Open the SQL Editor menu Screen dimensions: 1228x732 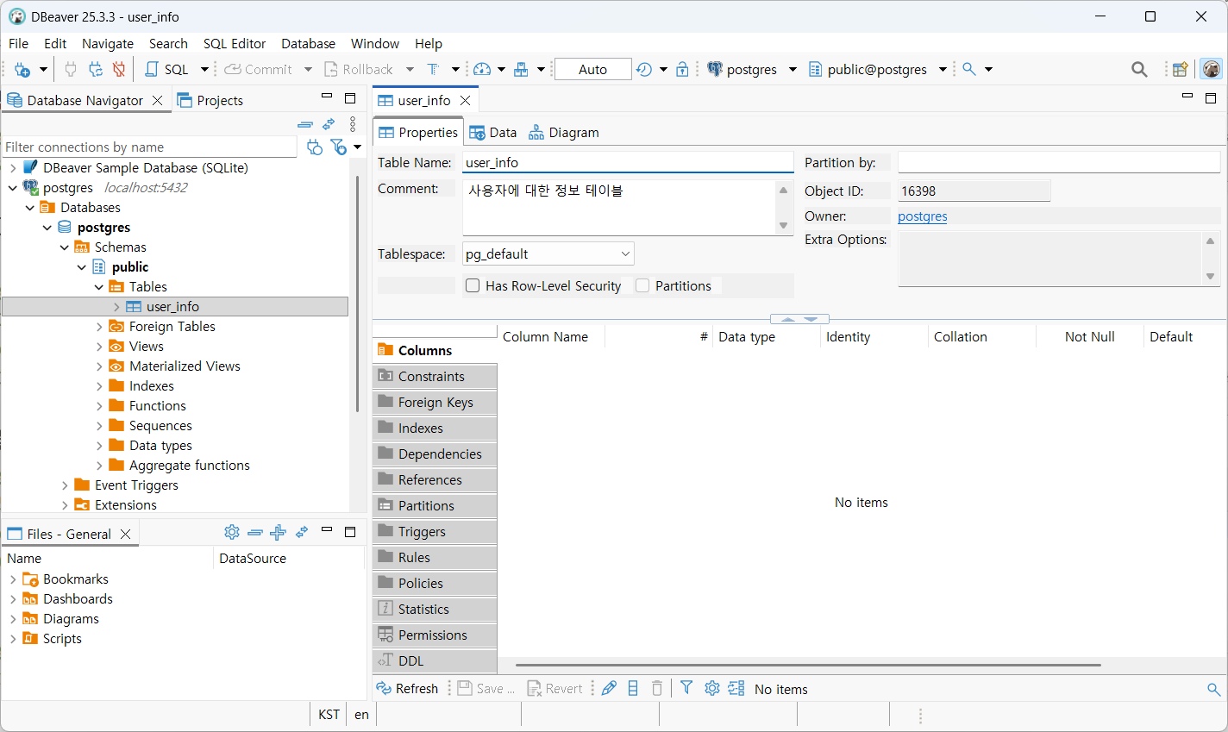pyautogui.click(x=235, y=43)
